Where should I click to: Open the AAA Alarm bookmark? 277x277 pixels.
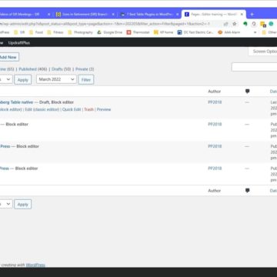pyautogui.click(x=229, y=32)
